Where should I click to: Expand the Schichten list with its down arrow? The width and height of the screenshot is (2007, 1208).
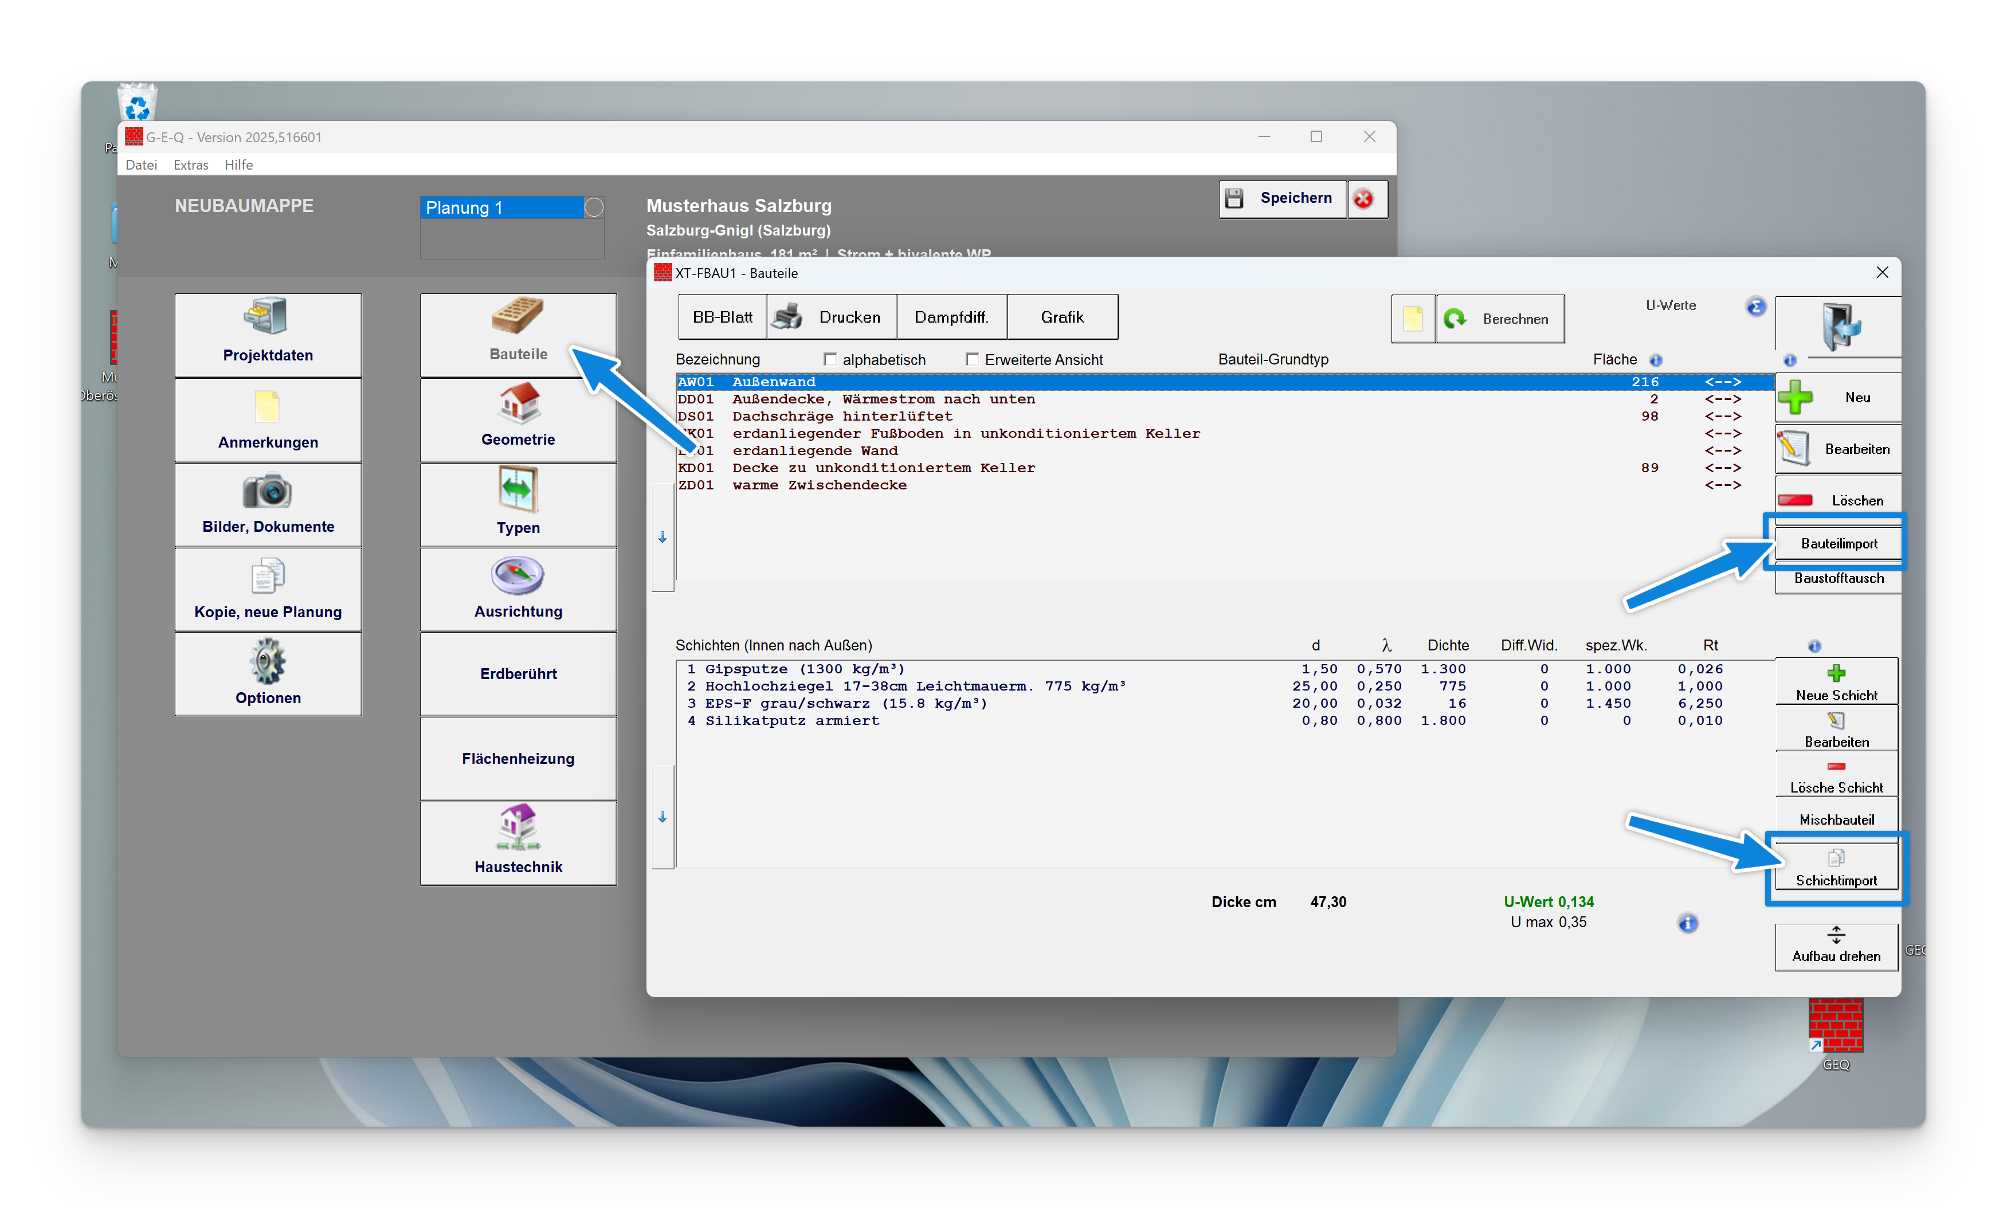click(663, 817)
